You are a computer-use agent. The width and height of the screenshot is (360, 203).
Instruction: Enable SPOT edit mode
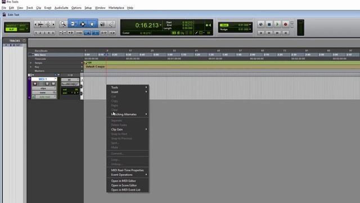(22, 25)
